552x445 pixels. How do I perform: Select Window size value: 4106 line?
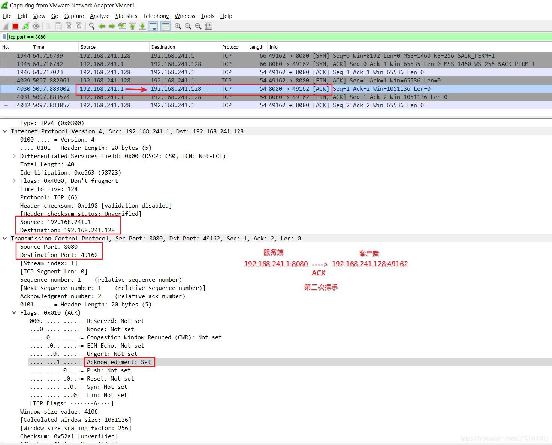click(x=59, y=412)
